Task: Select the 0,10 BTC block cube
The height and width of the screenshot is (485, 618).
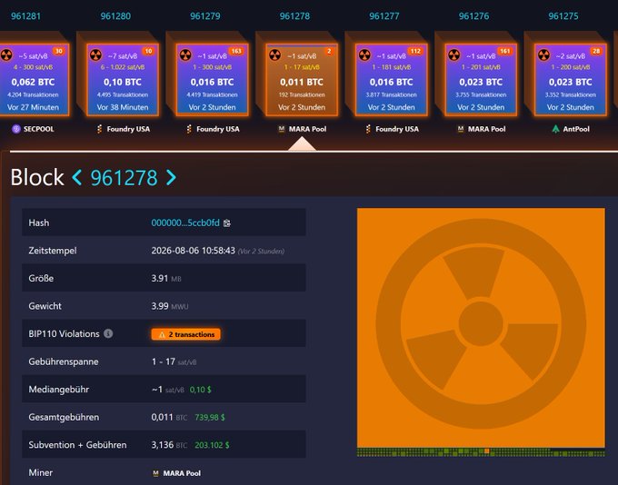Action: [x=123, y=80]
